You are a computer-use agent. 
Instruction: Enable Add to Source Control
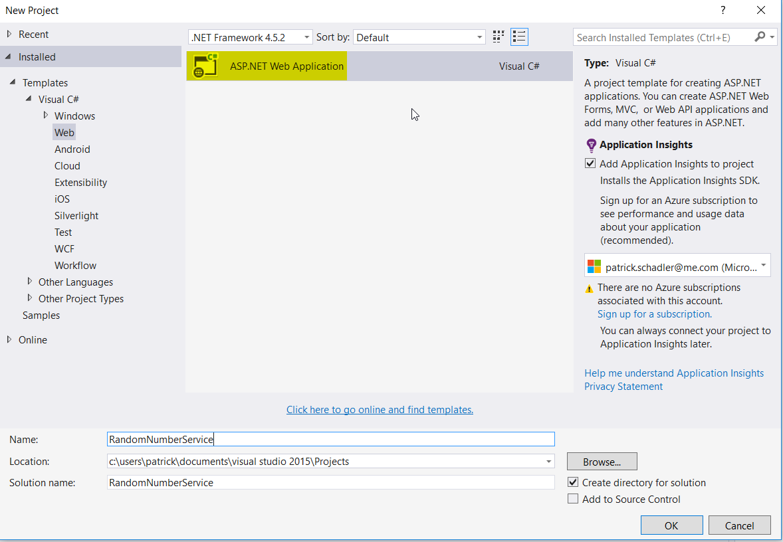[573, 498]
